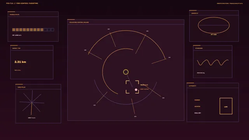Click the V0 muzzle velocity readout
Image resolution: width=249 pixels, height=140 pixels.
click(17, 35)
